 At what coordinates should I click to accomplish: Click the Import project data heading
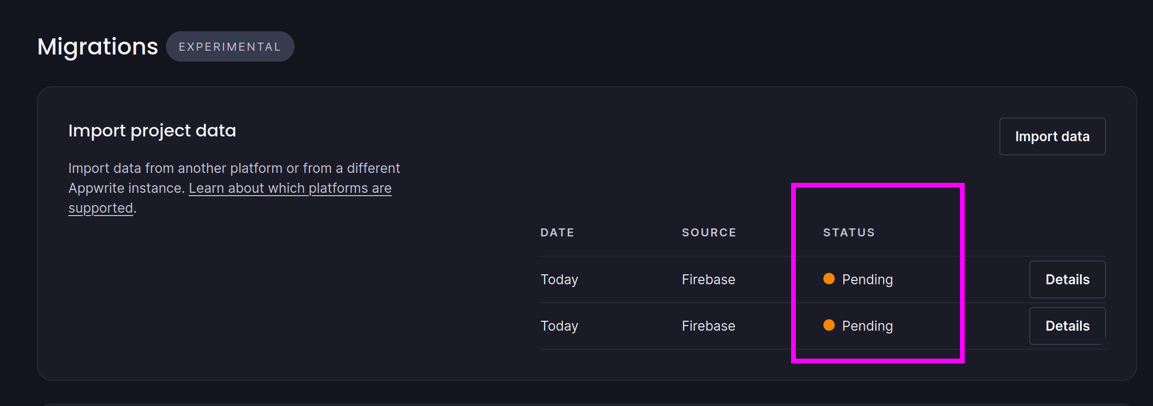click(152, 130)
